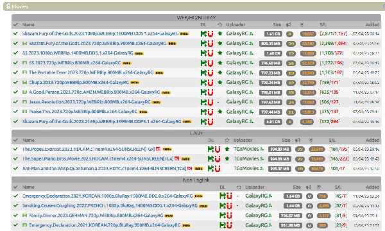Open GalaxyRG uploader link in Family Dinner row
Viewport: 385px width, 231px height.
256,216
